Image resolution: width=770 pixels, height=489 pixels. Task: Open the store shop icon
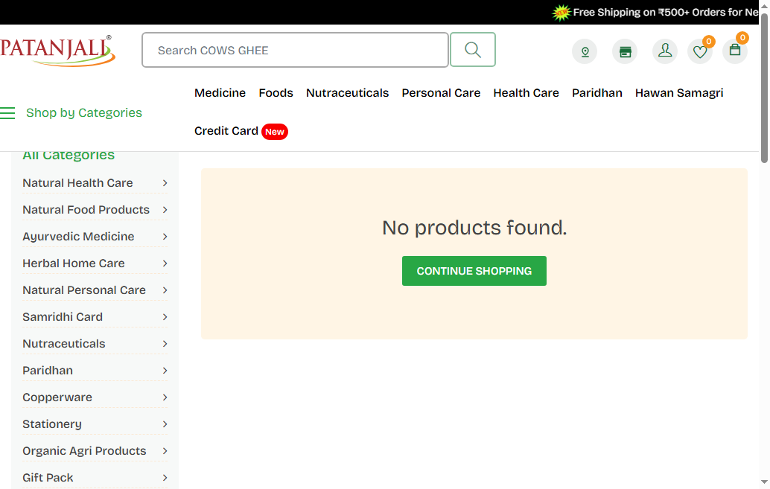(625, 51)
